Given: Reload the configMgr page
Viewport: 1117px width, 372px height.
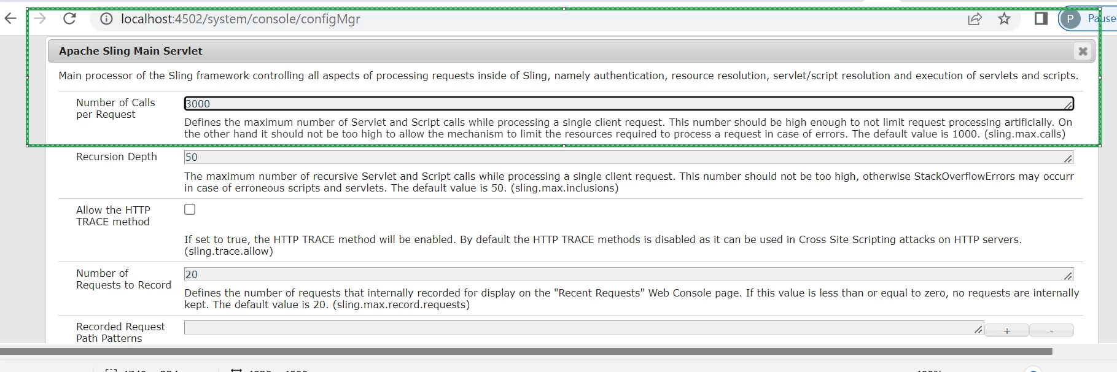Looking at the screenshot, I should (x=70, y=18).
